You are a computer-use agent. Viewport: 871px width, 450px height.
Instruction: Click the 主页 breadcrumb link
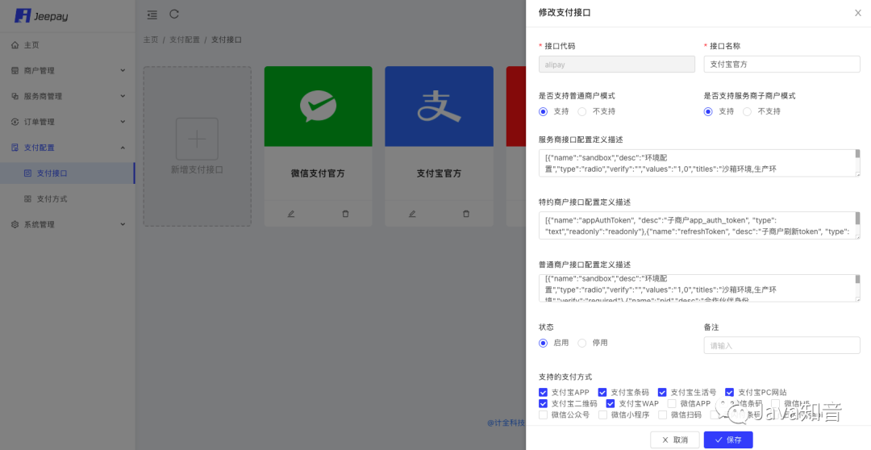151,40
